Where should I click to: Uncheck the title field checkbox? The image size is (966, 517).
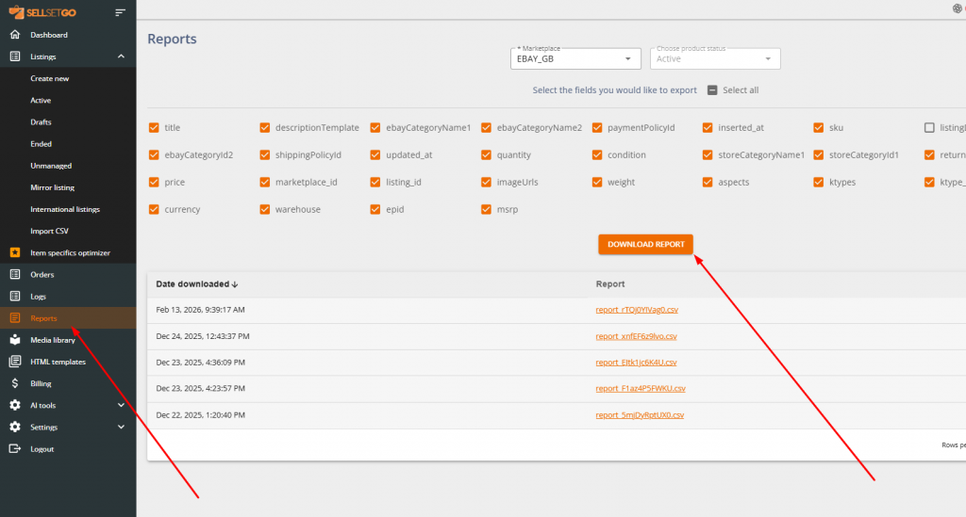[x=154, y=127]
